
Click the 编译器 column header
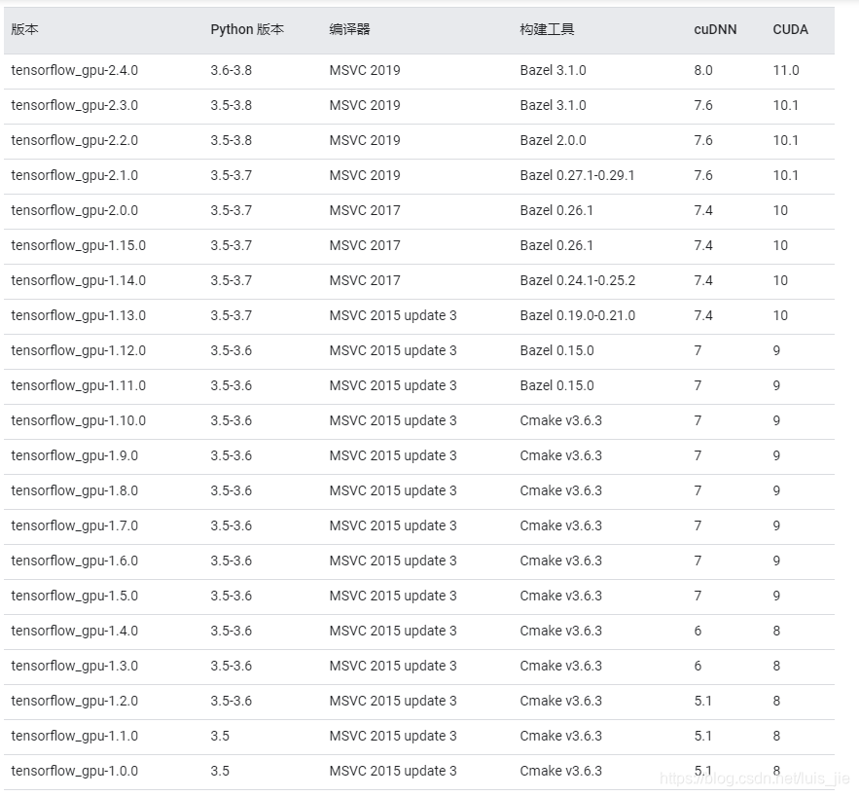[349, 29]
